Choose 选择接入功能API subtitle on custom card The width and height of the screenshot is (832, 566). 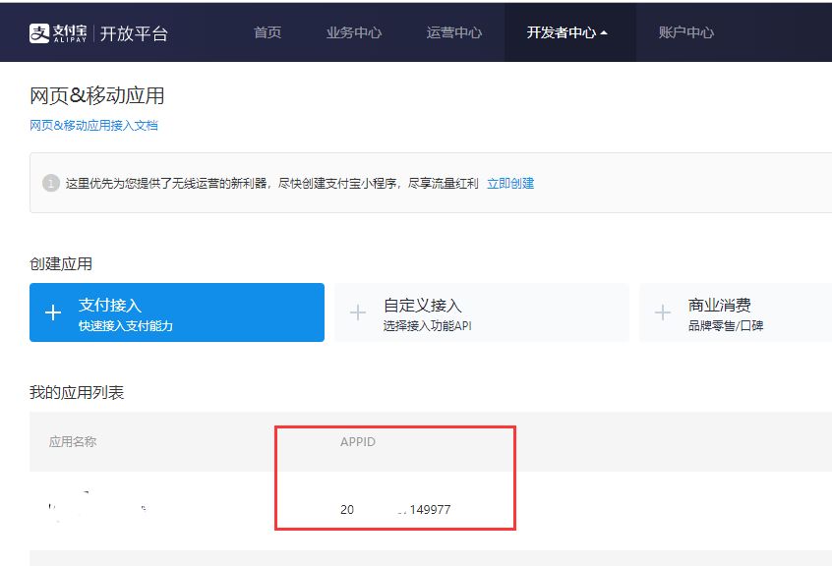click(x=428, y=326)
